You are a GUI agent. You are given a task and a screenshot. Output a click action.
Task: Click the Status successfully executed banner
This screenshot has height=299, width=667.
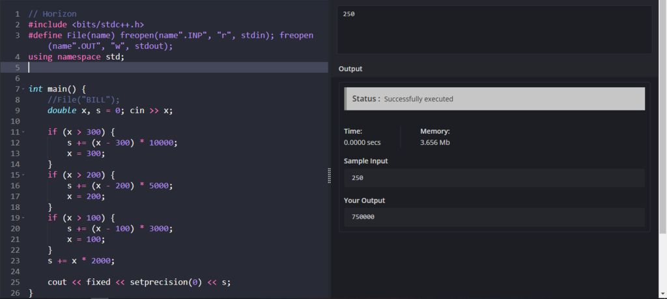pyautogui.click(x=494, y=99)
